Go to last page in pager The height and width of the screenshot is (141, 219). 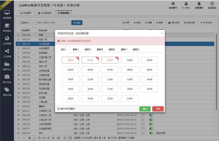point(59,138)
